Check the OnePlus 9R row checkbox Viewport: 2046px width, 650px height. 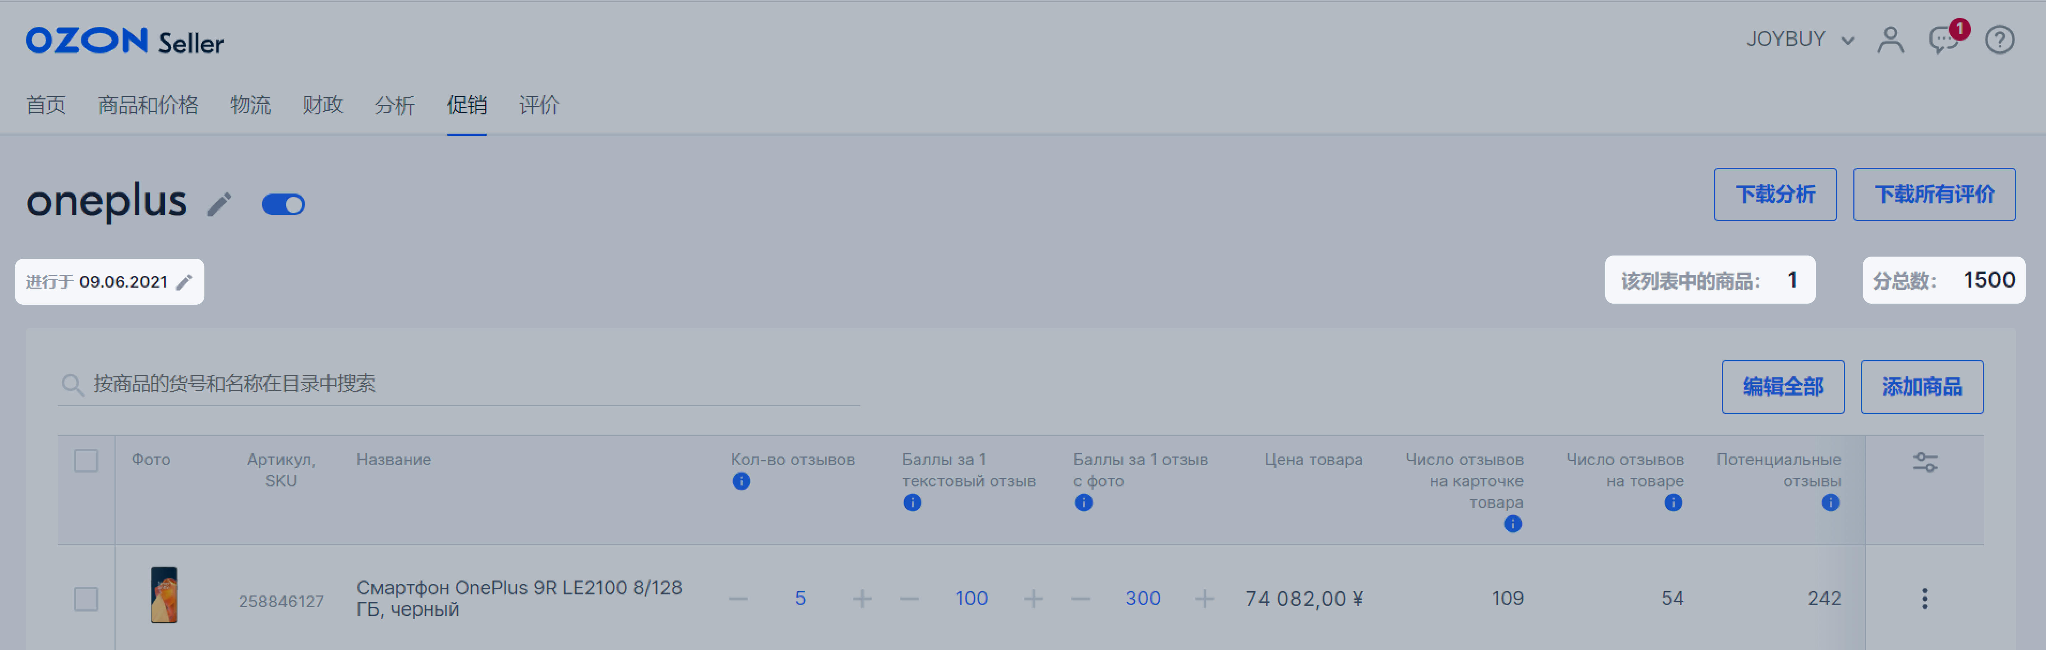(86, 598)
